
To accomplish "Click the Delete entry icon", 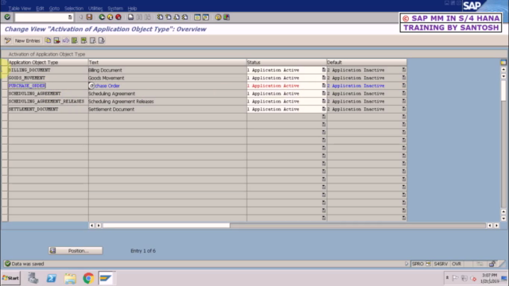I will point(56,41).
